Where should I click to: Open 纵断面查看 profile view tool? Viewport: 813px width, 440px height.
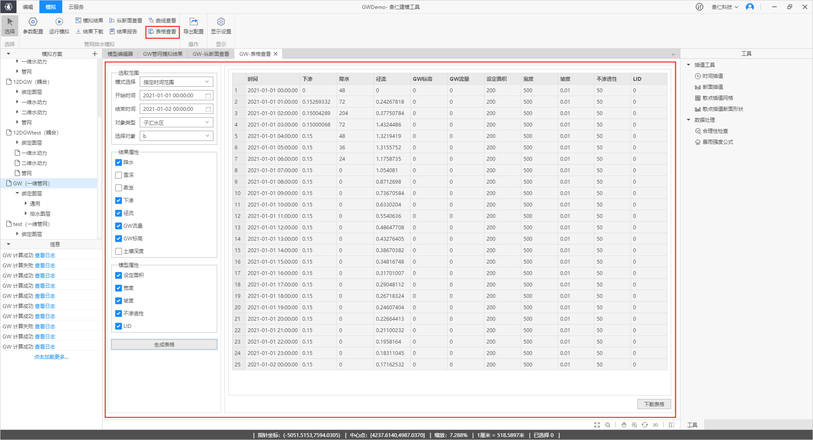pyautogui.click(x=126, y=20)
